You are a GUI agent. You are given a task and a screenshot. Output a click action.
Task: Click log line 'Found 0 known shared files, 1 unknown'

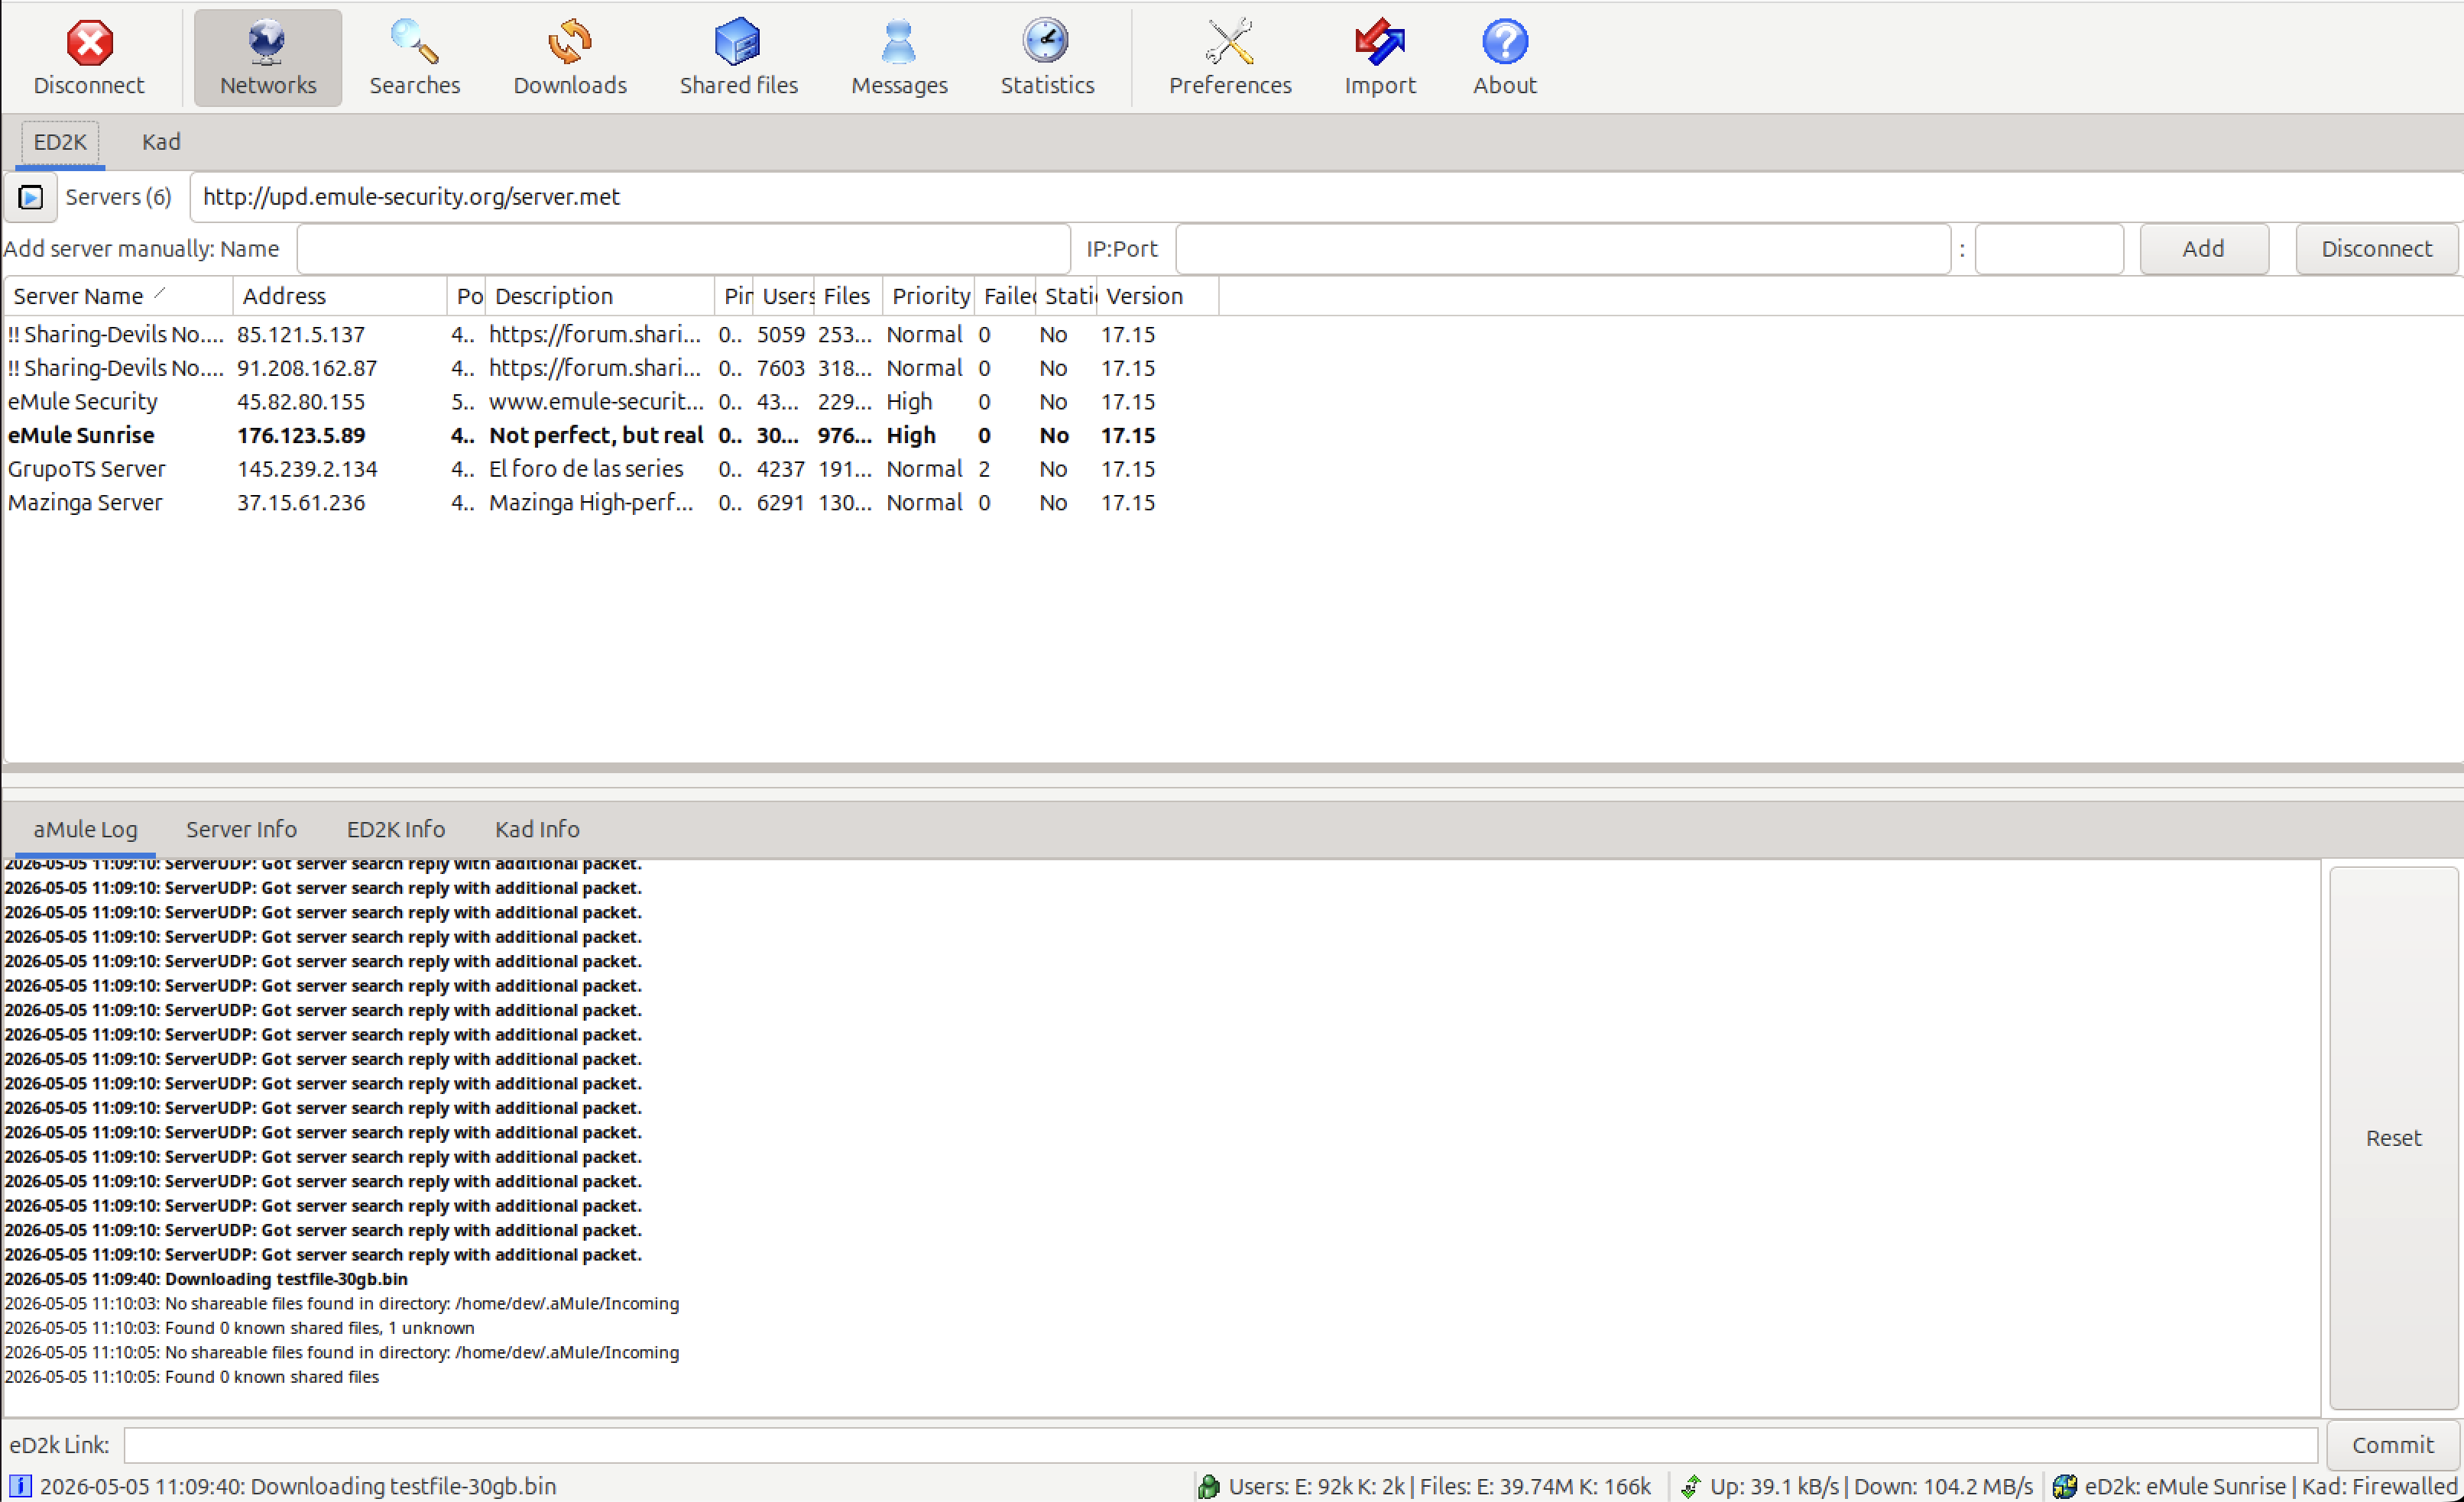point(240,1328)
